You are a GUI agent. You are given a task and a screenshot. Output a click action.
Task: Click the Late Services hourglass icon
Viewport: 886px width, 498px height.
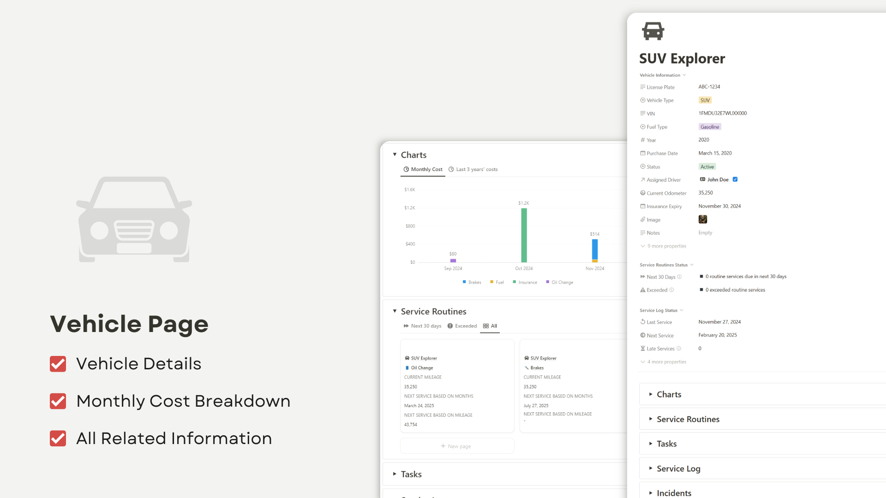[642, 349]
